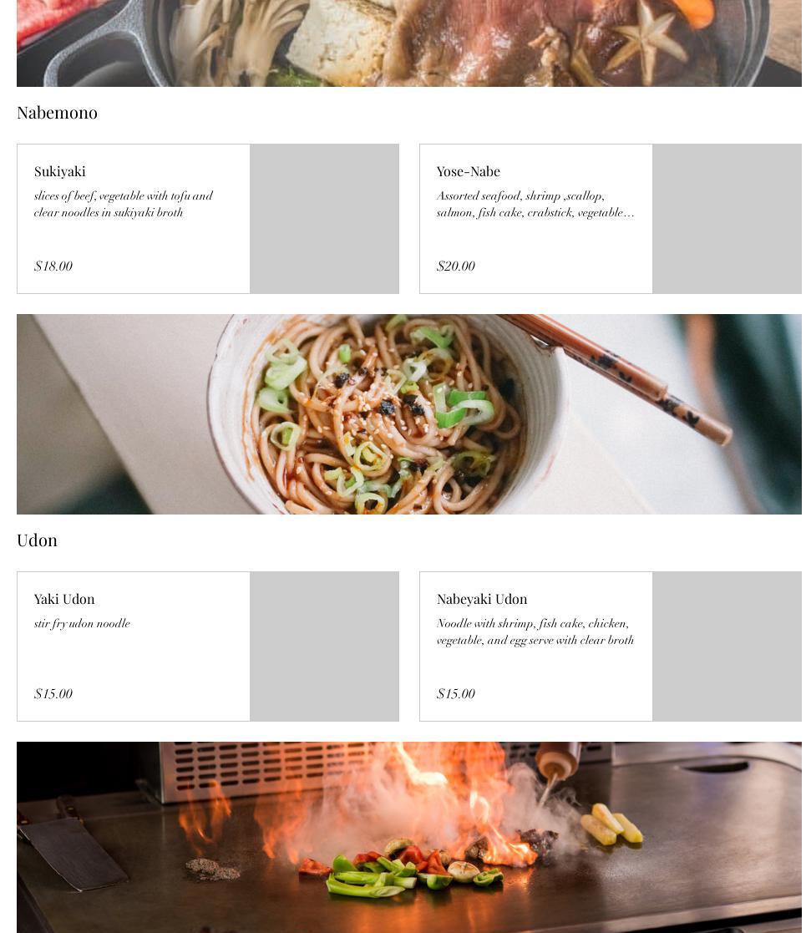Click the Yose-Nabe image placeholder

click(727, 218)
